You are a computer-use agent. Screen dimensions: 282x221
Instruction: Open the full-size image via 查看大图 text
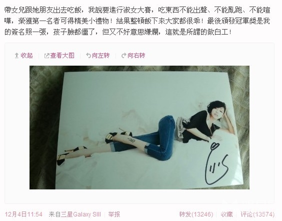pyautogui.click(x=62, y=56)
